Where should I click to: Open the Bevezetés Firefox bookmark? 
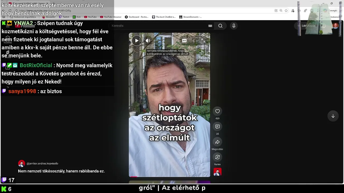[x=49, y=17]
